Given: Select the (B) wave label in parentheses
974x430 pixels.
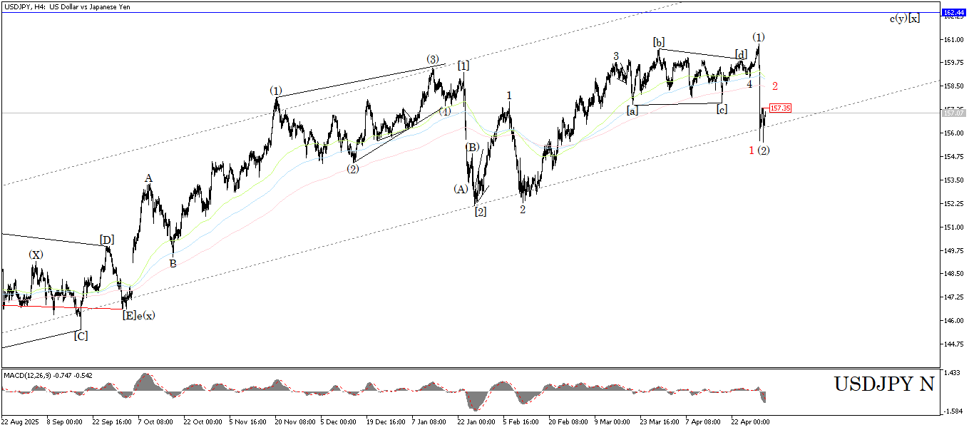Looking at the screenshot, I should [x=472, y=147].
